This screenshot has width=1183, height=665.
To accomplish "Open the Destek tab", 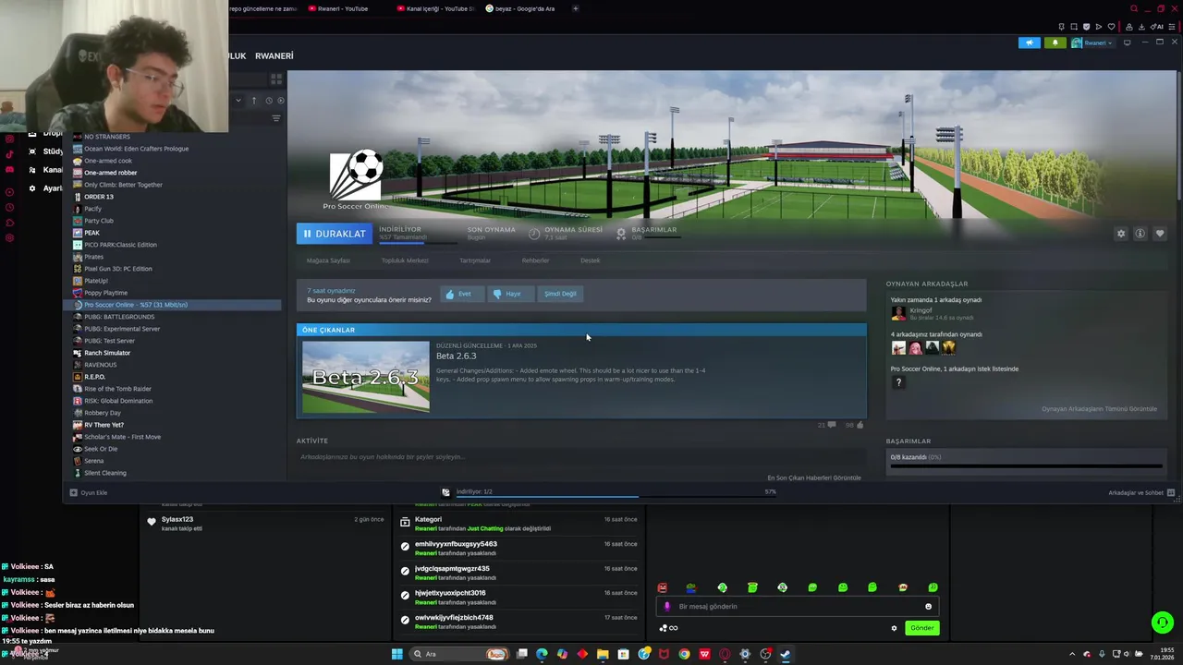I will point(590,260).
